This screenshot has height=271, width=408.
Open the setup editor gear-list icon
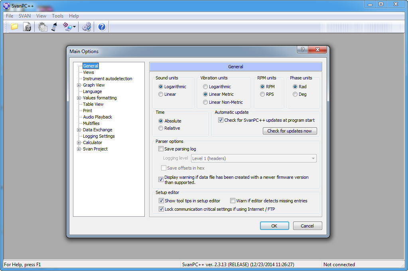click(x=42, y=27)
